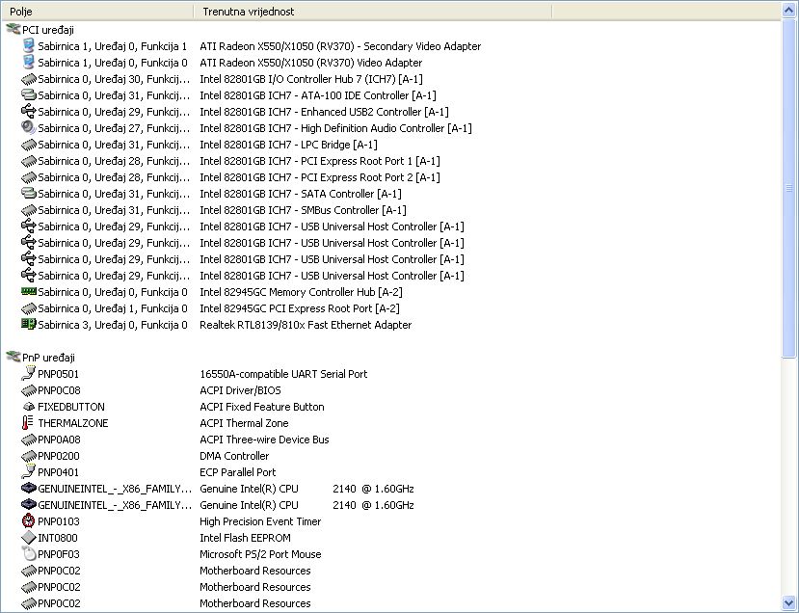Click 'ACPI Fixed Feature Button' value
The image size is (799, 613).
coord(261,407)
